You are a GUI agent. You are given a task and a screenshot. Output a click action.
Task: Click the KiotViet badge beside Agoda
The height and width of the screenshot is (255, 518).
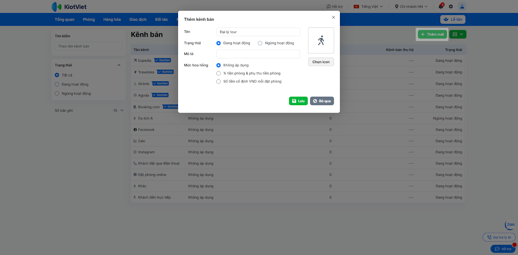160,95
